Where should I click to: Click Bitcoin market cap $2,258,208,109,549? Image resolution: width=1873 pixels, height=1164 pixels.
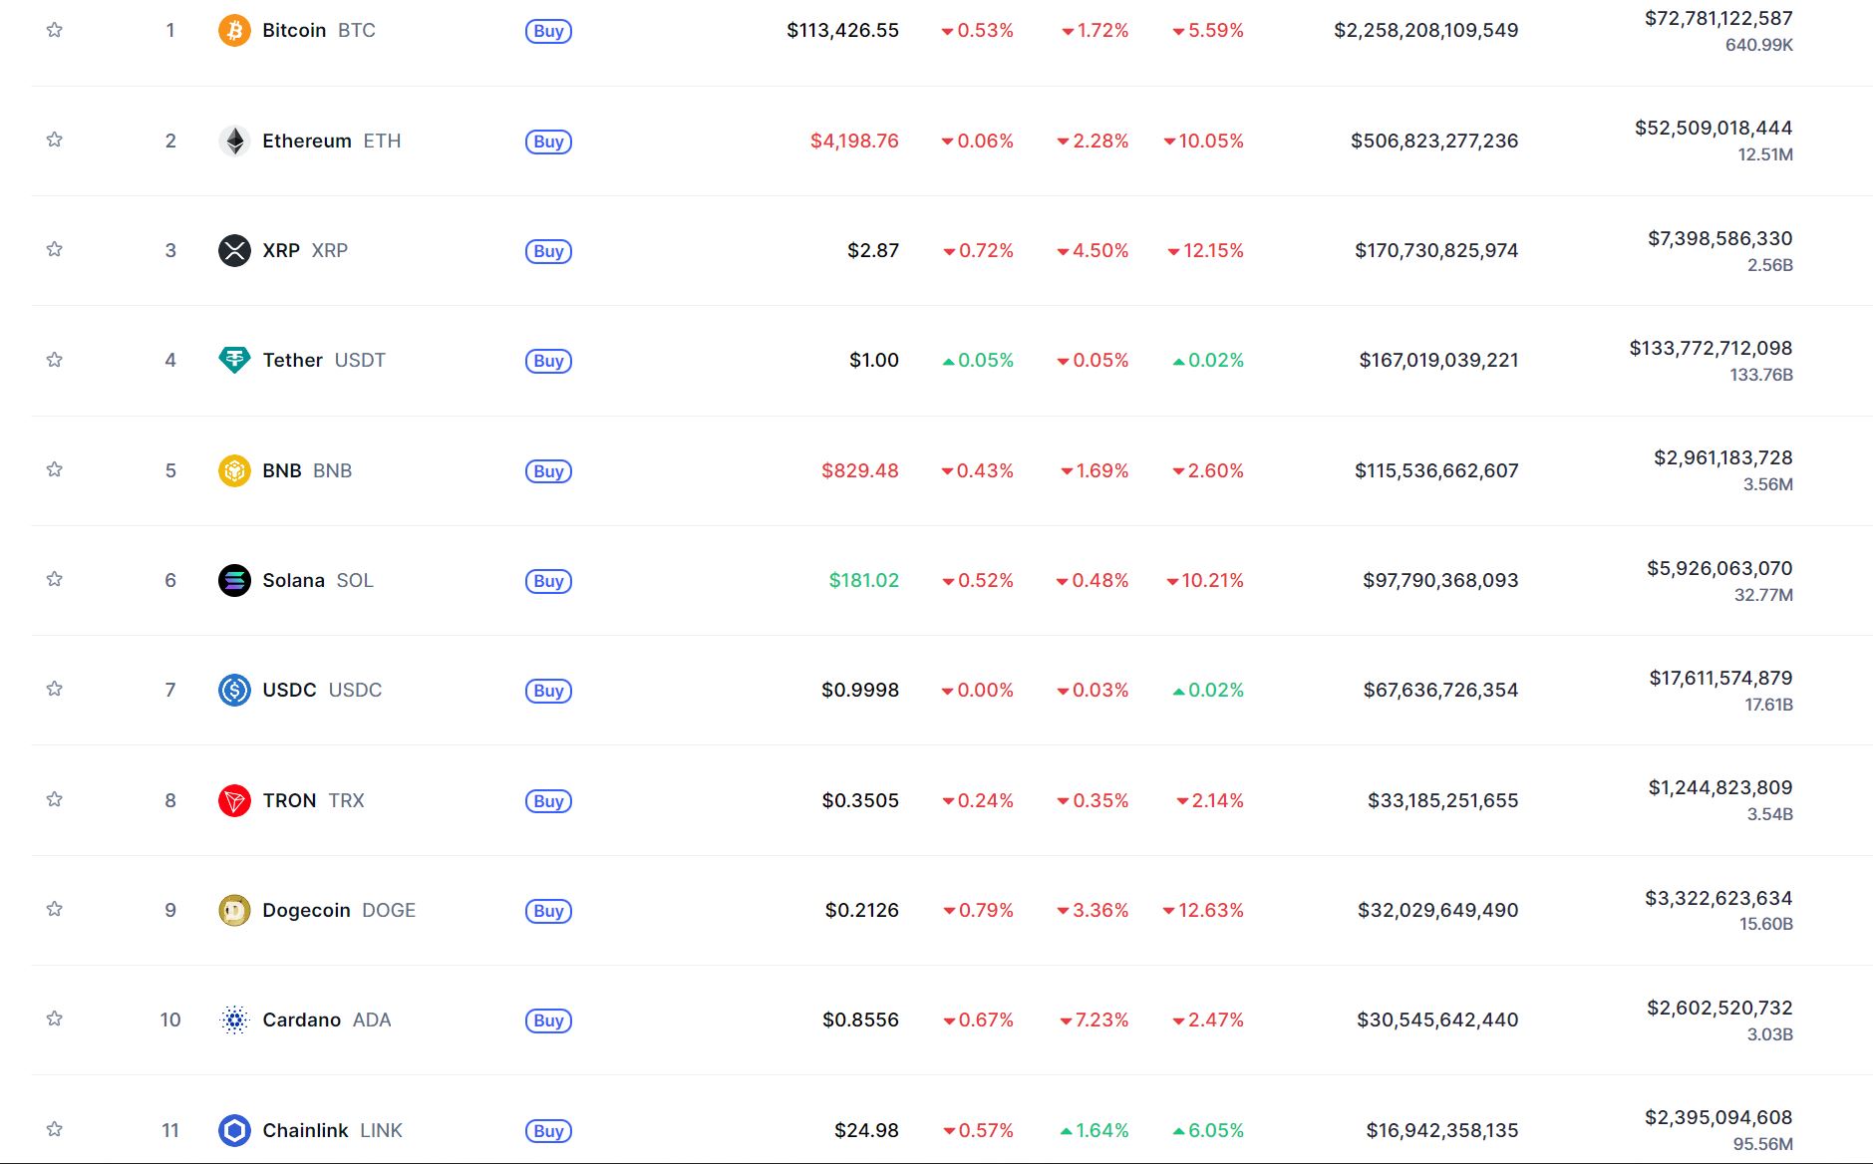[1426, 30]
